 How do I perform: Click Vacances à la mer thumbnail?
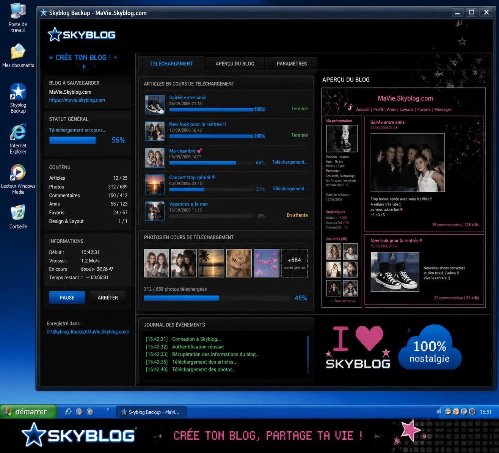click(155, 211)
